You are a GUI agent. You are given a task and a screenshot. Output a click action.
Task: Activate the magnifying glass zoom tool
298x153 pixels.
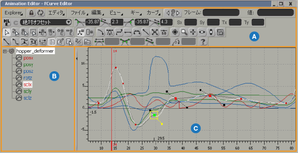pos(184,32)
